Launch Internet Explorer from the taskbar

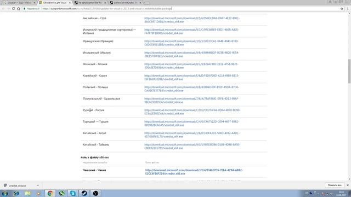pos(16,193)
